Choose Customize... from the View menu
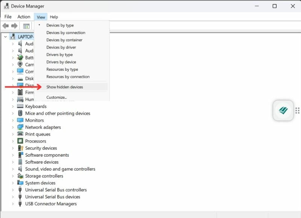The width and height of the screenshot is (301, 218). (57, 97)
